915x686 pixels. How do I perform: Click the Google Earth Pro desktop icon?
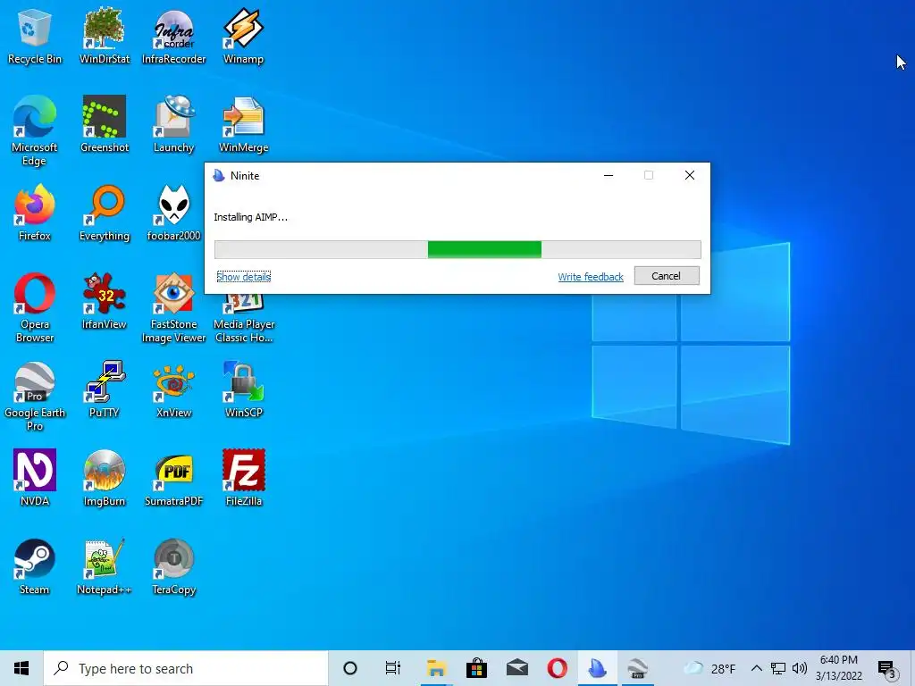point(35,396)
